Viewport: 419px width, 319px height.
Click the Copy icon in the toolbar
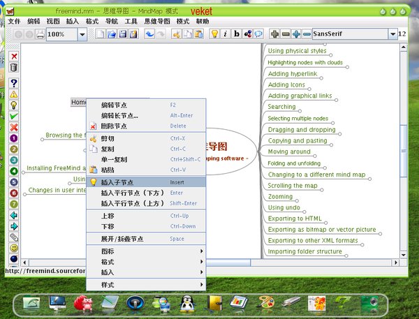point(188,34)
